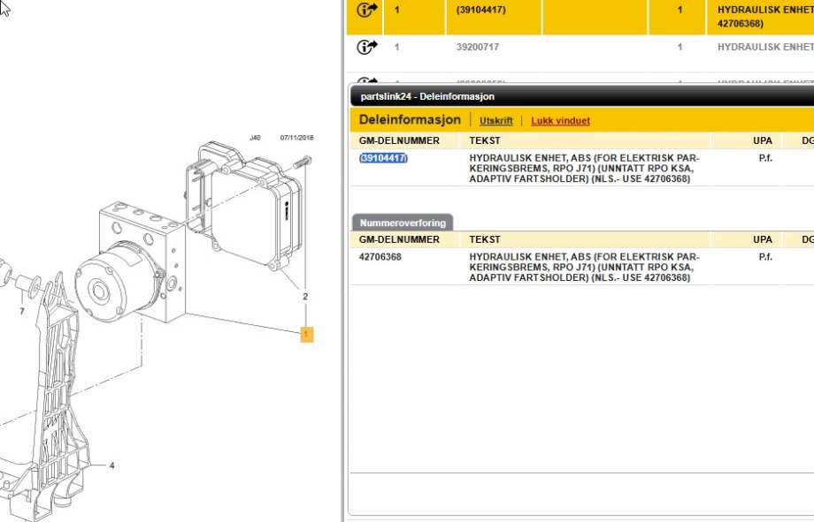Click the bolt drawing at diagram top
Screen dimensions: 814x522
coord(303,163)
